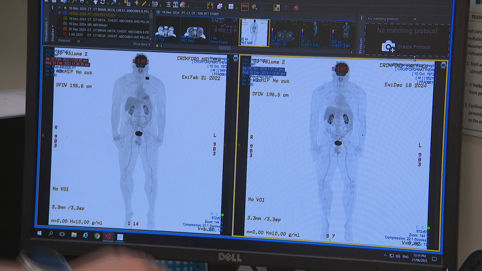The height and width of the screenshot is (271, 482).
Task: Click the yellow crosshair localizer tool
Action: (136, 3)
